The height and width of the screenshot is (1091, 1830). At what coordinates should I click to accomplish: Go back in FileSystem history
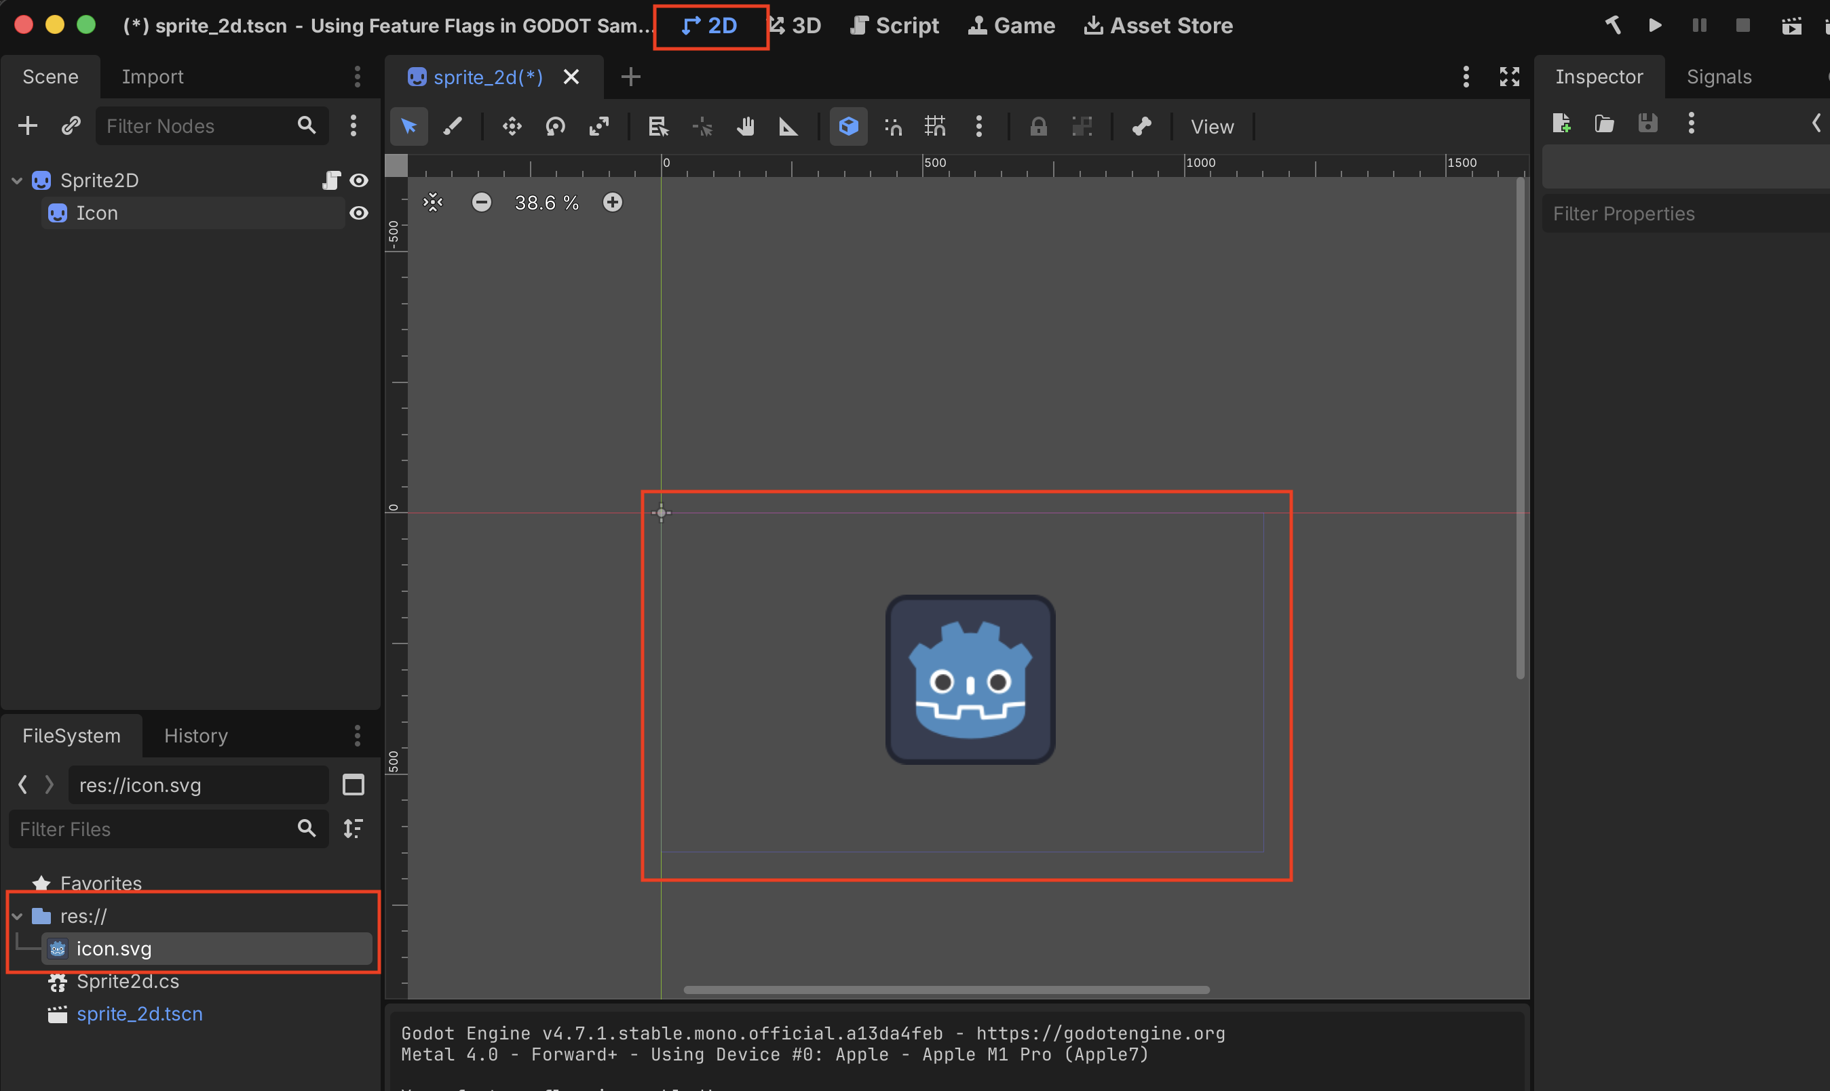23,785
